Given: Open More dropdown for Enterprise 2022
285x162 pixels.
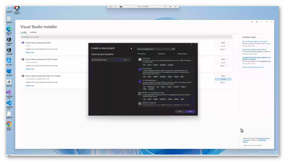Looking at the screenshot, I should pos(223,49).
